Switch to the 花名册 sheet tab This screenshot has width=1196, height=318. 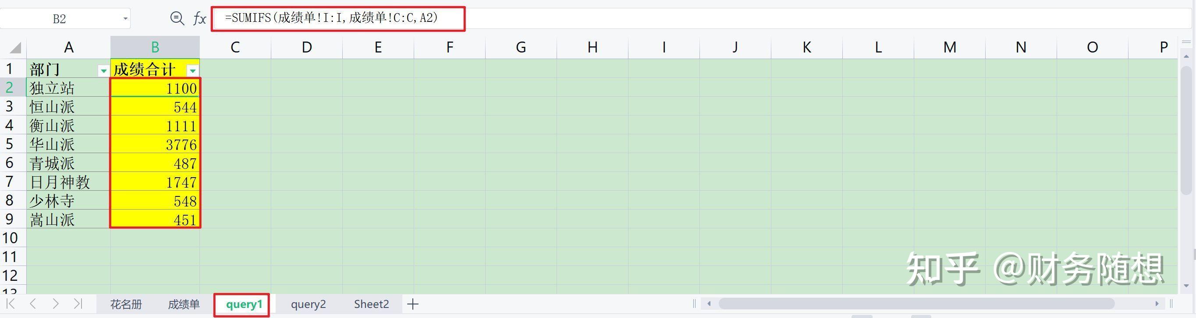click(x=126, y=304)
